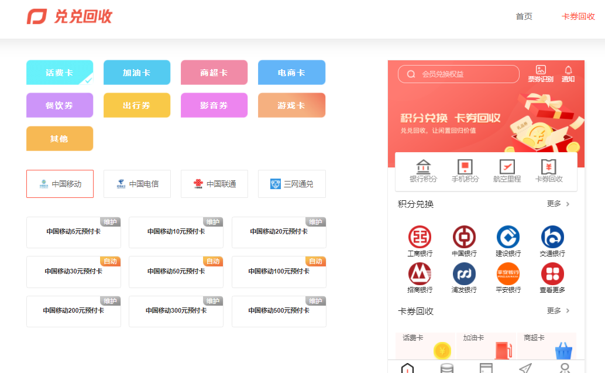Tap the paper plane icon in bottom bar
Viewport: 605px width, 373px height.
click(525, 368)
